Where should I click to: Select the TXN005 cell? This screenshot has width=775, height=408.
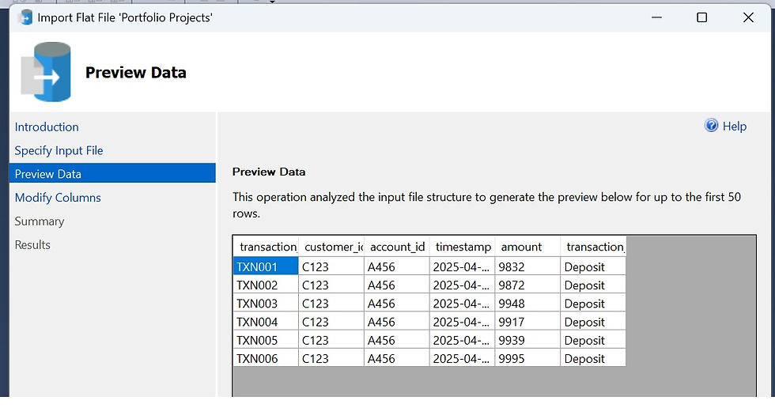[266, 340]
